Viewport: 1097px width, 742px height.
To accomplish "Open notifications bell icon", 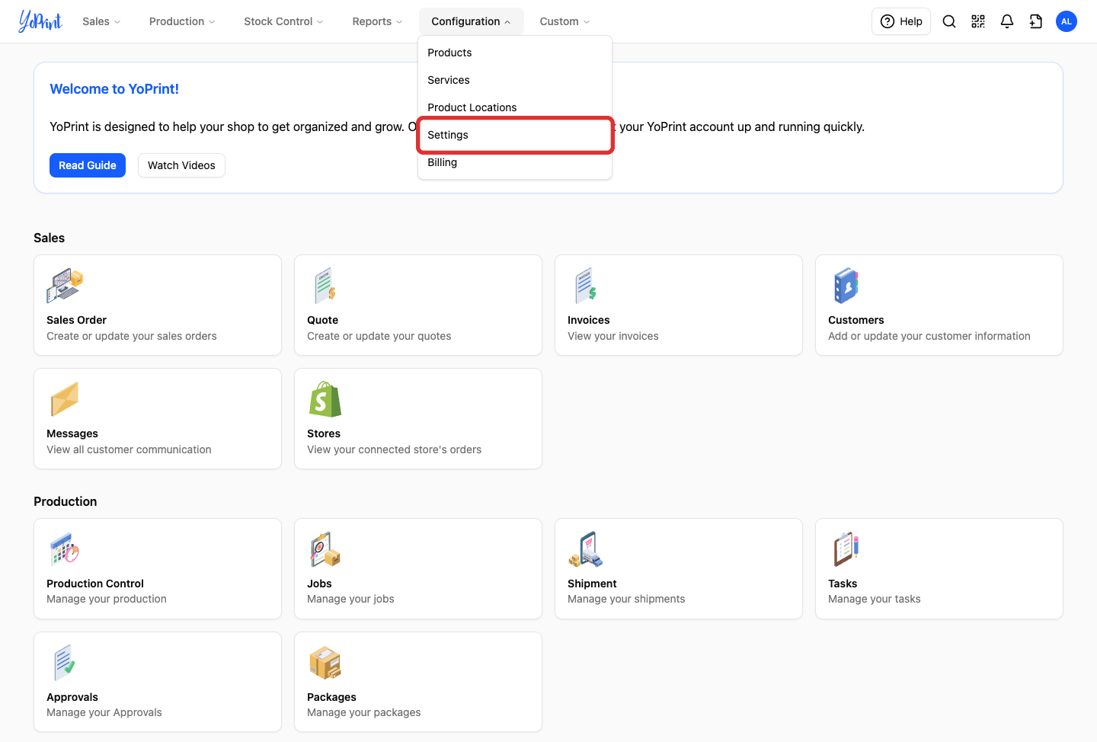I will point(1007,21).
